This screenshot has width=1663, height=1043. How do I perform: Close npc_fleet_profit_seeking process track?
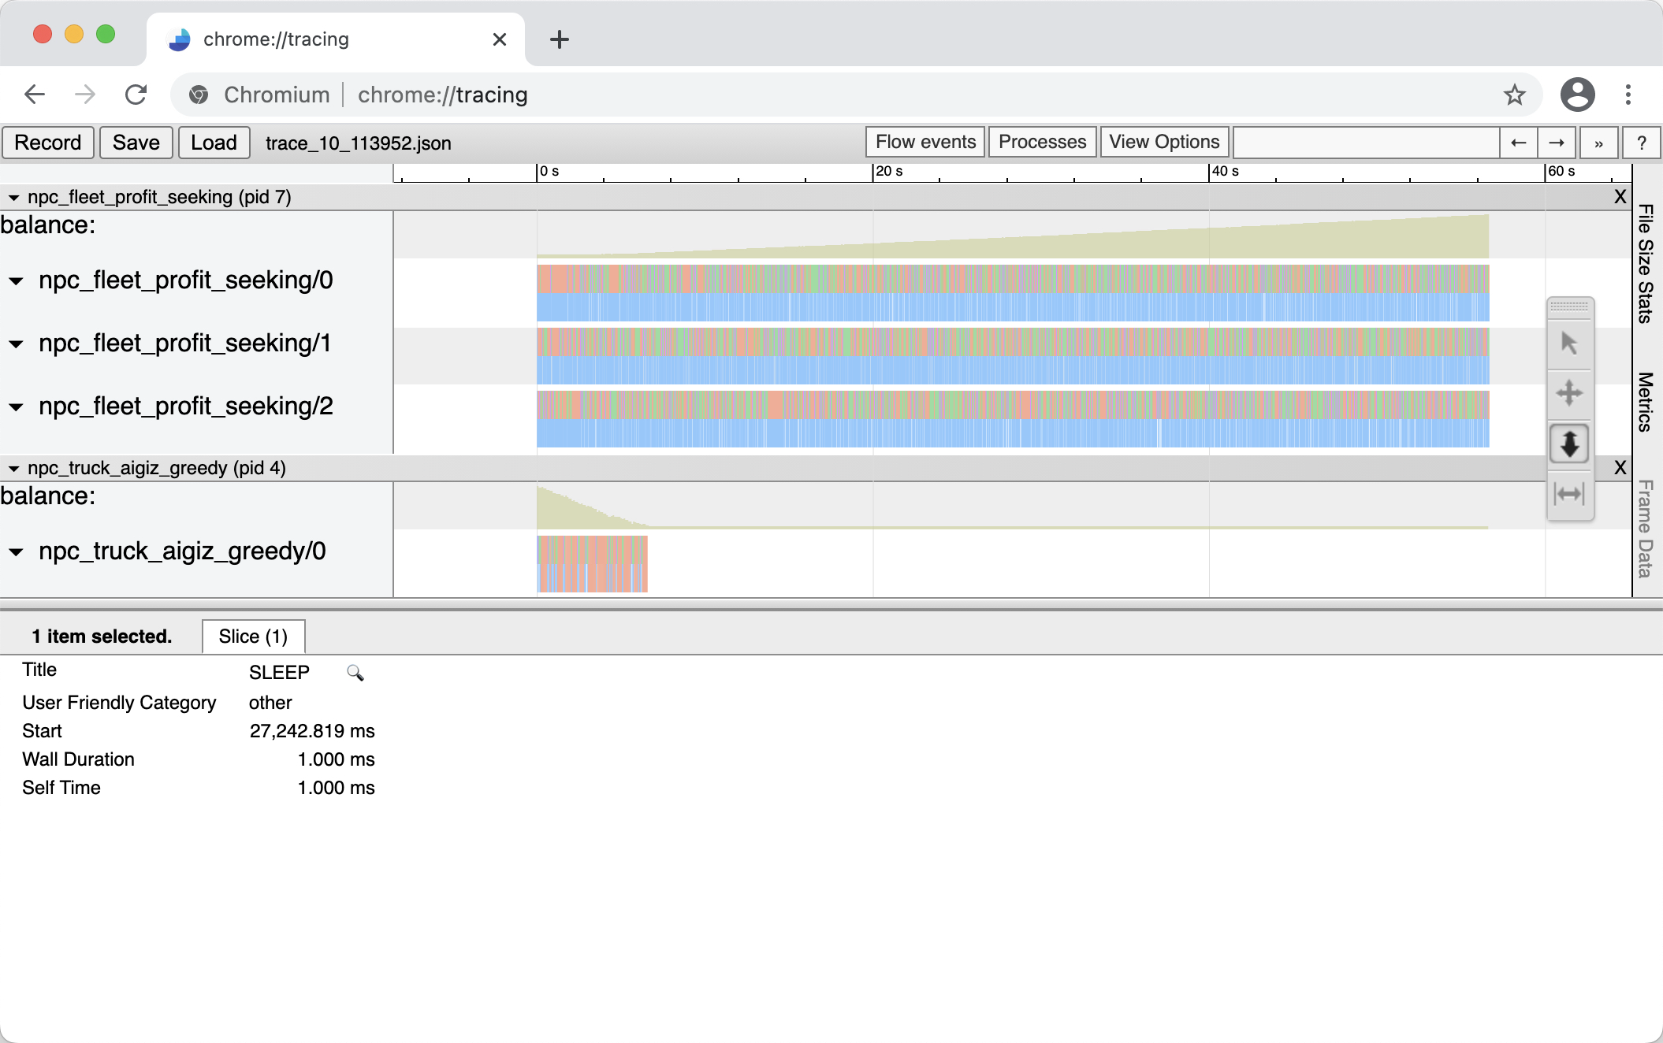click(1620, 197)
